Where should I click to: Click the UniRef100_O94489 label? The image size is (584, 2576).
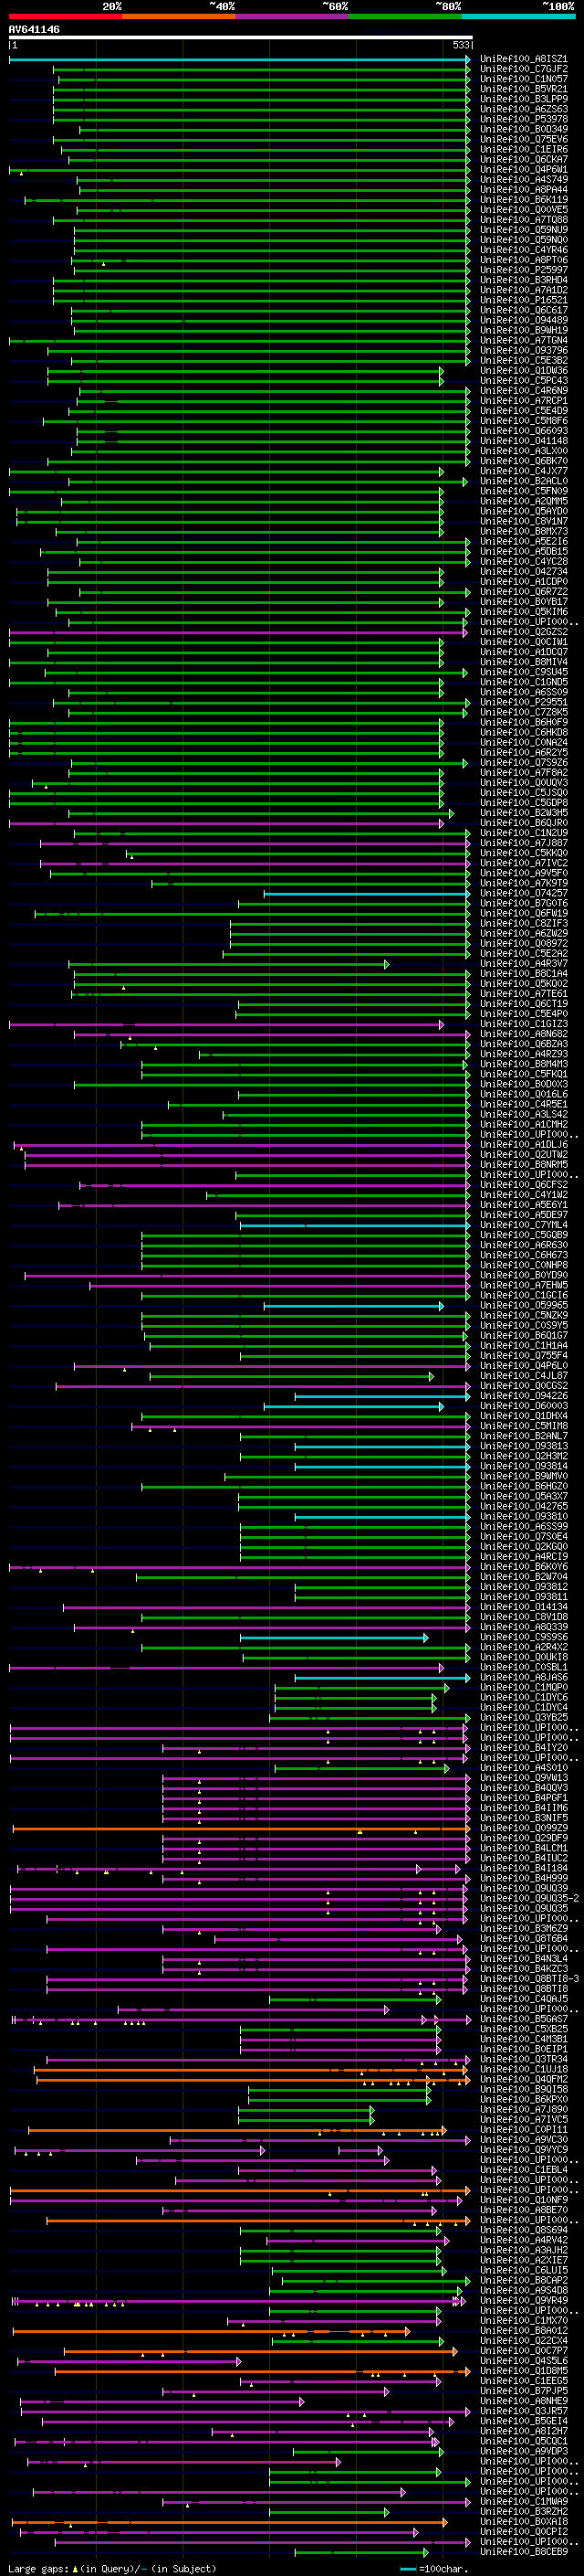pyautogui.click(x=523, y=320)
